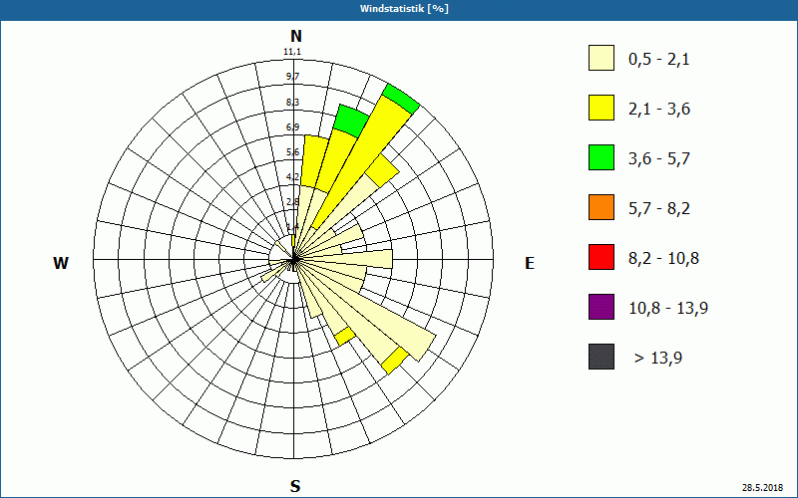Click the legend label "5,7 - 8,2"
Image resolution: width=798 pixels, height=498 pixels.
click(659, 209)
